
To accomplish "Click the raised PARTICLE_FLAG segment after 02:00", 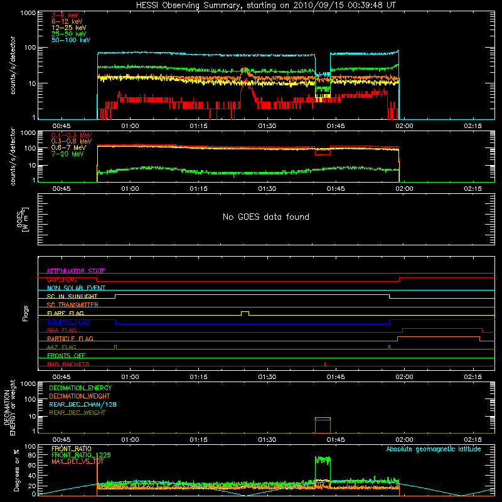I will coord(439,337).
